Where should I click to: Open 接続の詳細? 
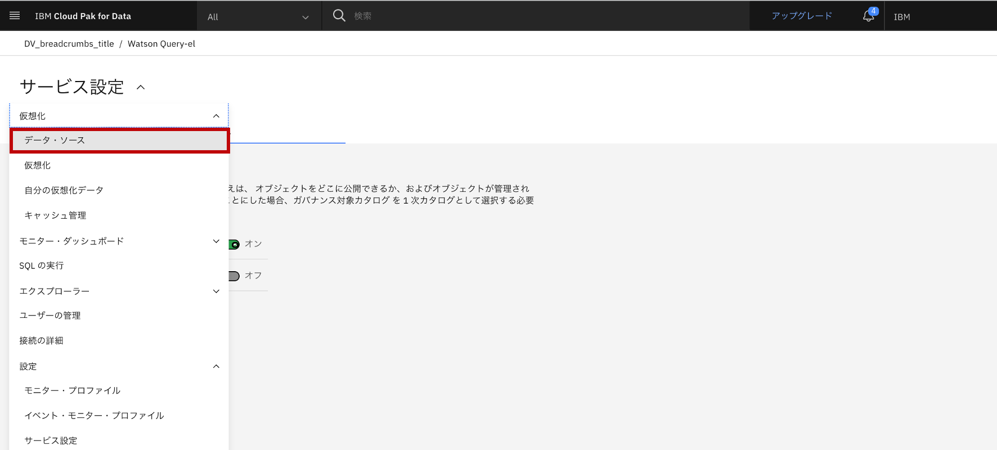click(119, 341)
